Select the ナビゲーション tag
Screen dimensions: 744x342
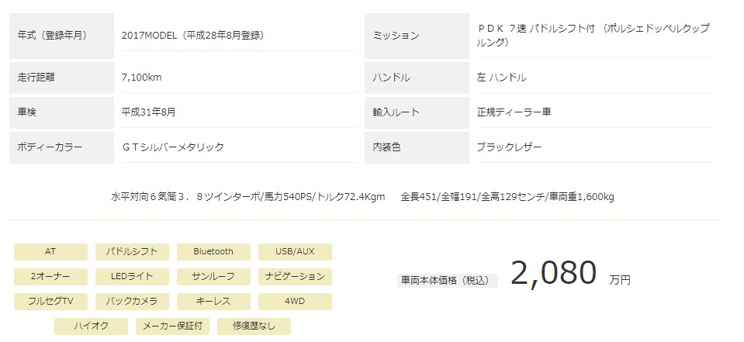295,277
